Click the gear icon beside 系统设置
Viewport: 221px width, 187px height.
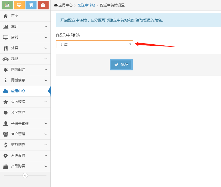[6, 156]
